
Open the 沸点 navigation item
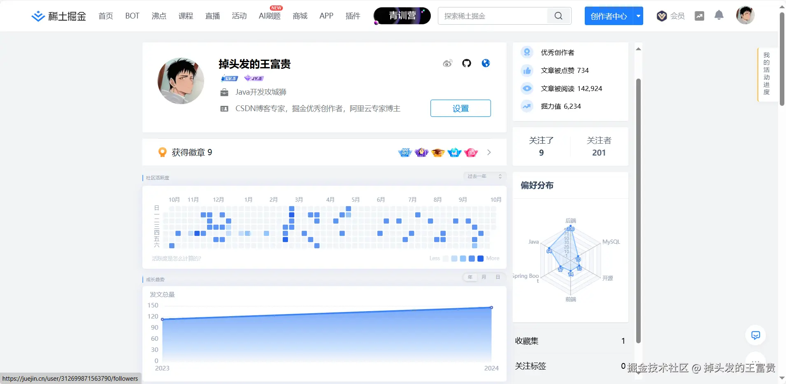(158, 16)
